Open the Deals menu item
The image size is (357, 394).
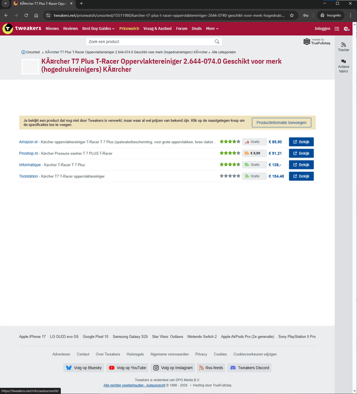point(197,29)
